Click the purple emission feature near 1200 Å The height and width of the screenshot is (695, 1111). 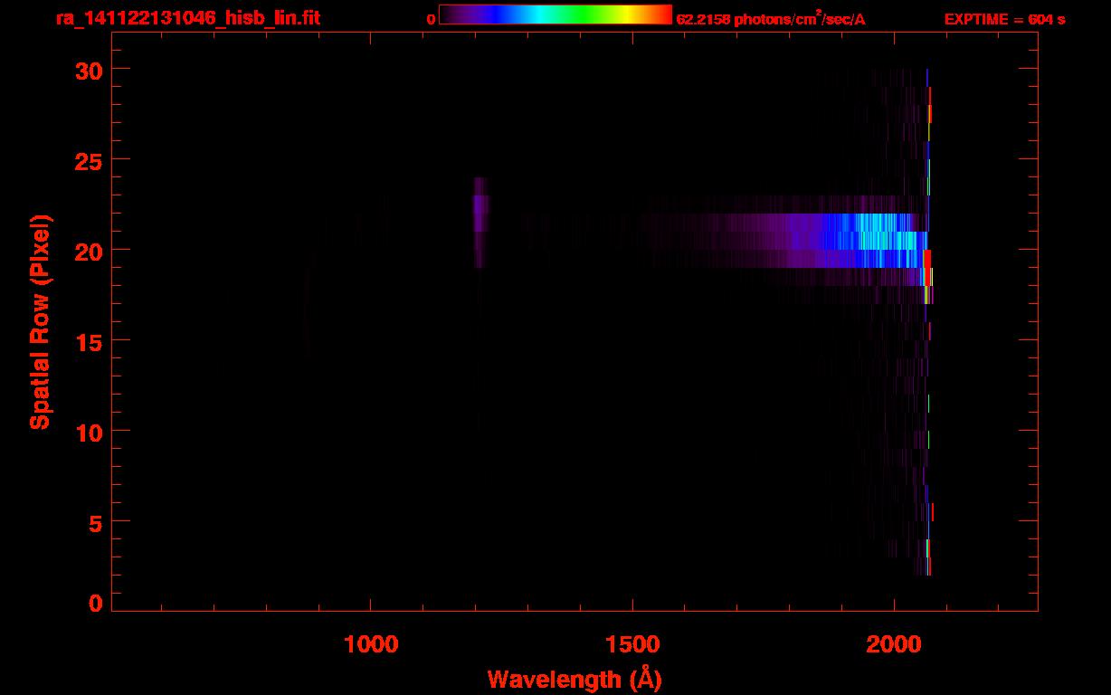(x=480, y=222)
